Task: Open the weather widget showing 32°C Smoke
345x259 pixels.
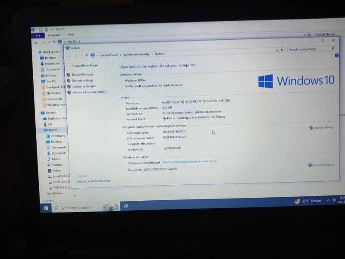Action: [x=308, y=201]
